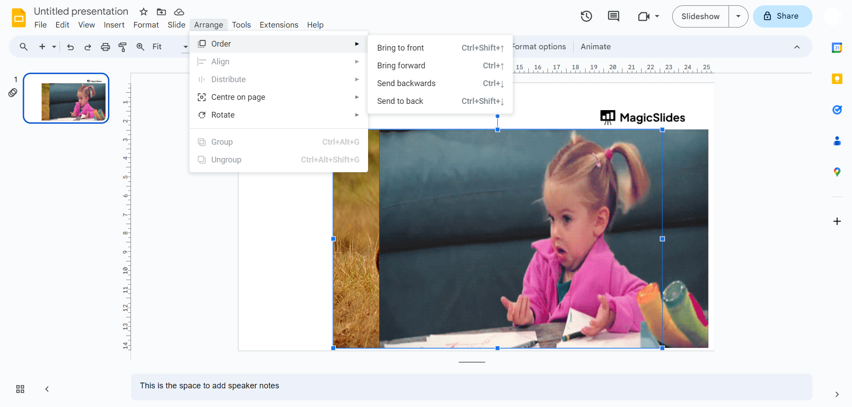
Task: Open the Slideshow options dropdown arrow
Action: (x=738, y=16)
